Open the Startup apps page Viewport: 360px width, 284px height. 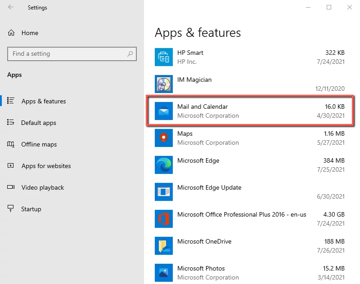click(x=31, y=209)
